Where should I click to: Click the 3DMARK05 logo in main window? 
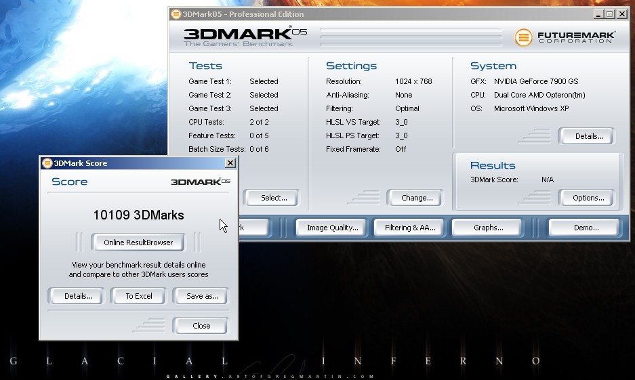(245, 37)
